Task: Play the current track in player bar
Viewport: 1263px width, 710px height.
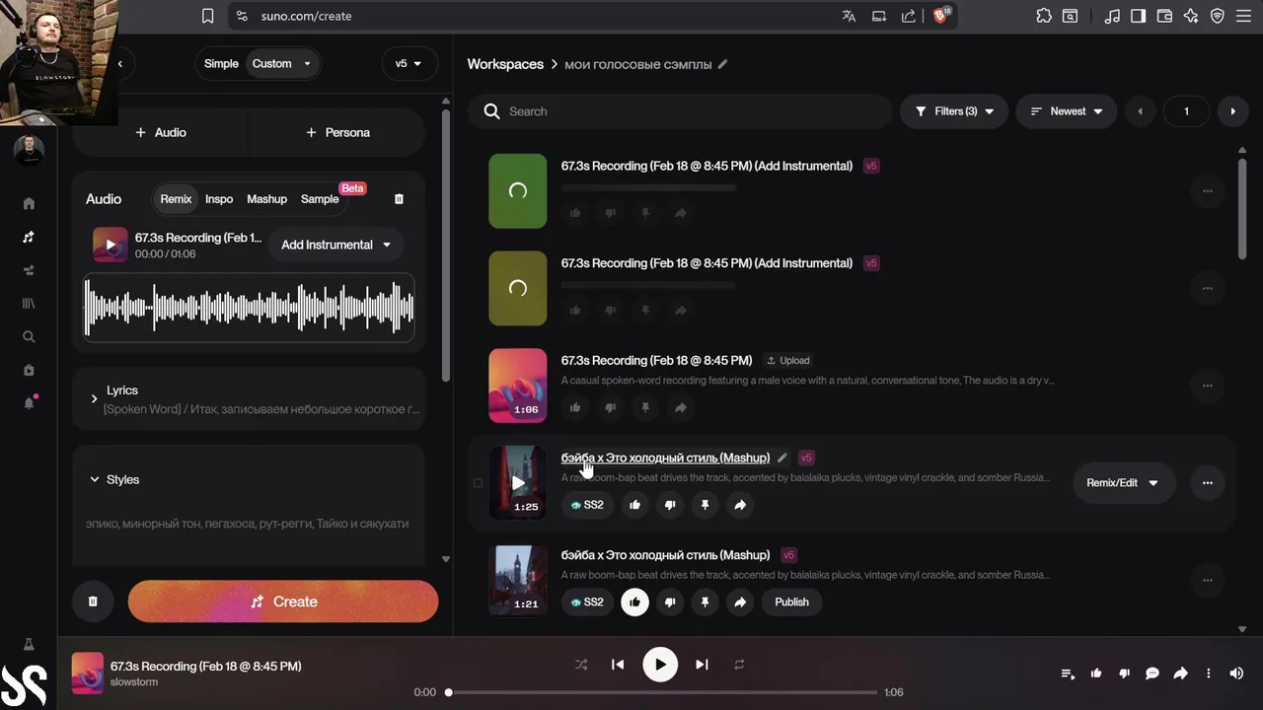Action: click(660, 665)
